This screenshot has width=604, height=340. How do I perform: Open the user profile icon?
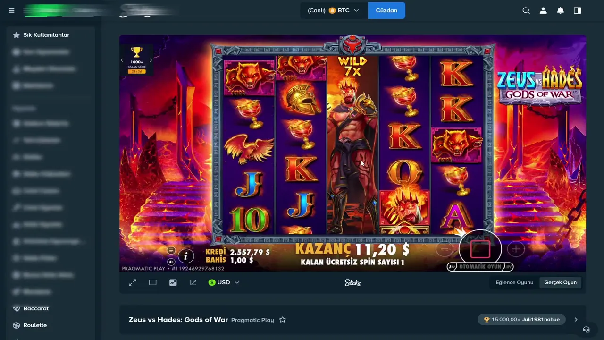(543, 10)
